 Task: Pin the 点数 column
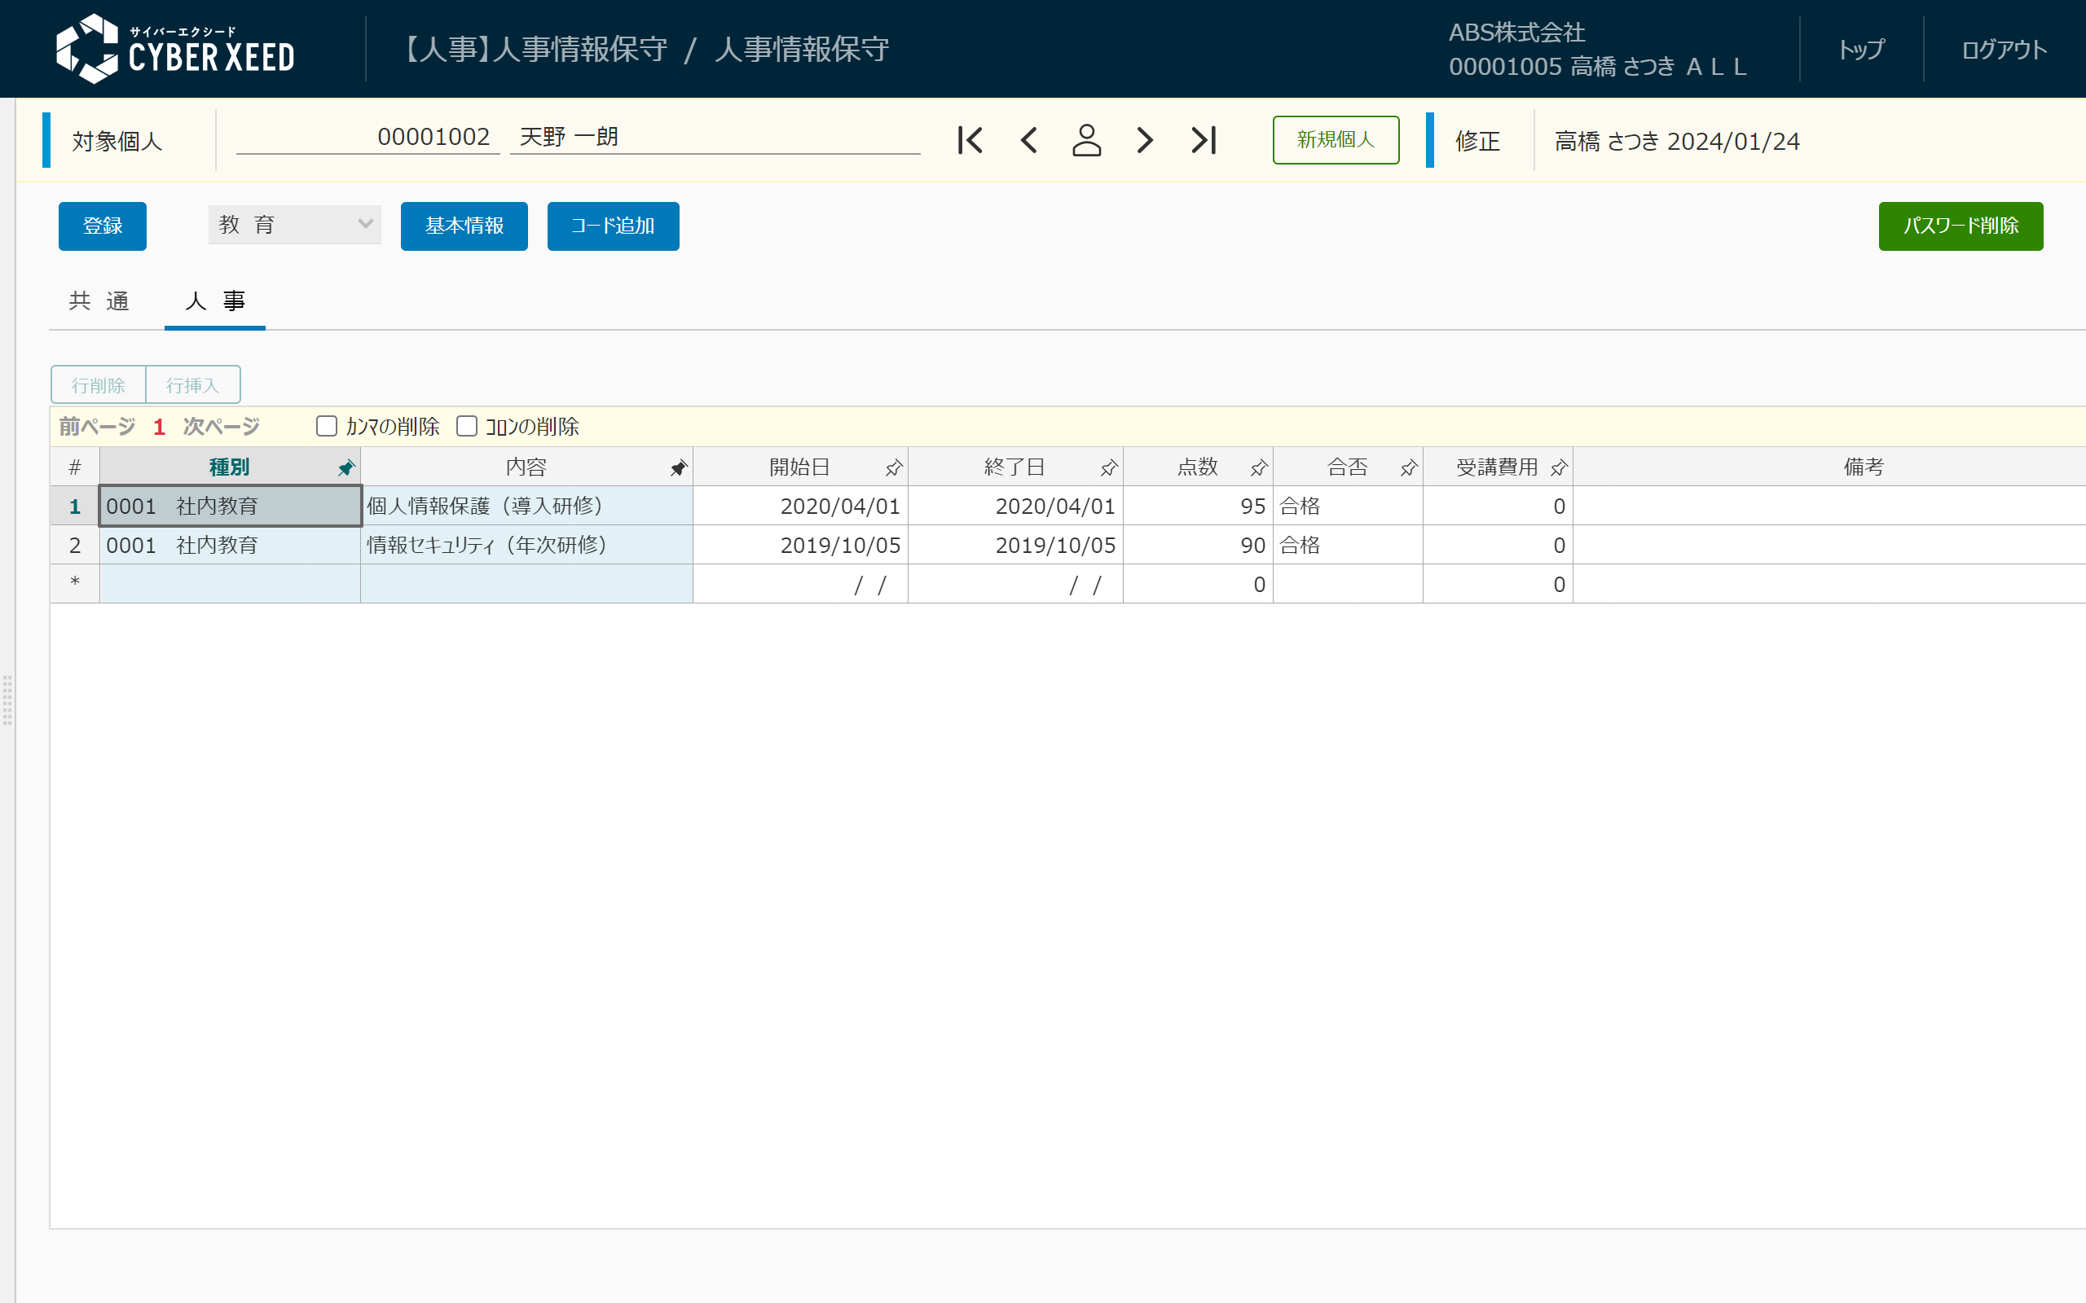tap(1258, 468)
